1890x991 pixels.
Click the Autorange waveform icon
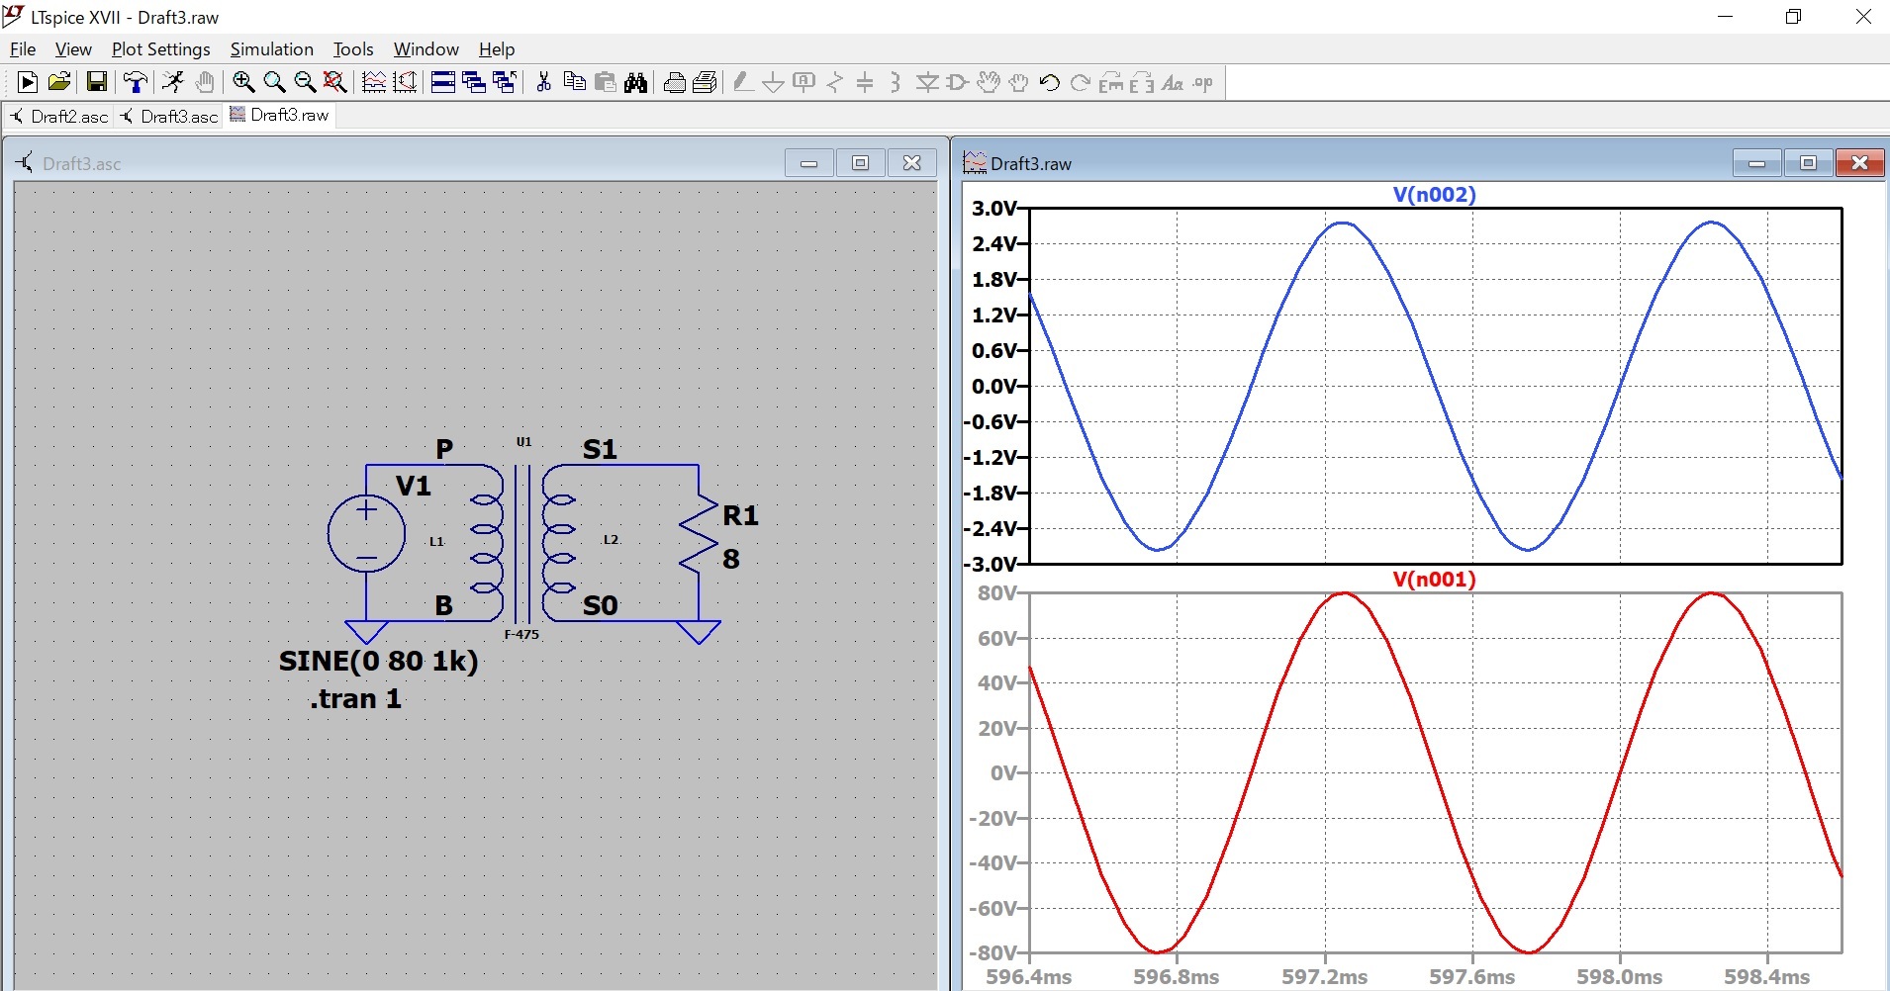pyautogui.click(x=374, y=83)
